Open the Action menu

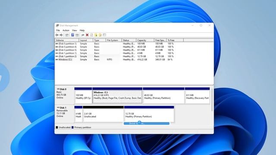66,31
